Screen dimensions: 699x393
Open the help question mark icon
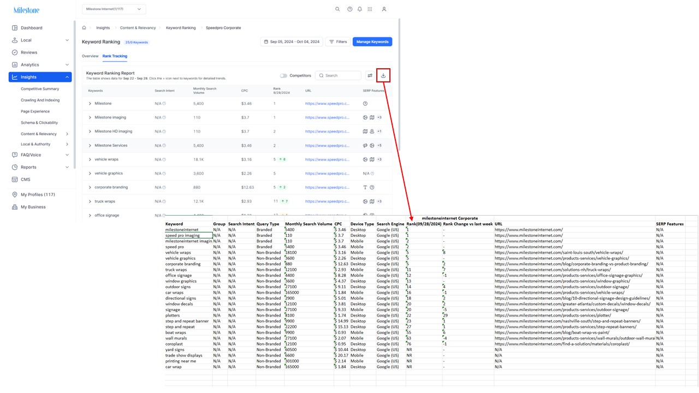tap(350, 9)
